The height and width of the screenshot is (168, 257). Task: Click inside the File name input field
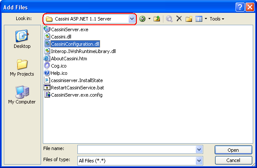[137, 150]
